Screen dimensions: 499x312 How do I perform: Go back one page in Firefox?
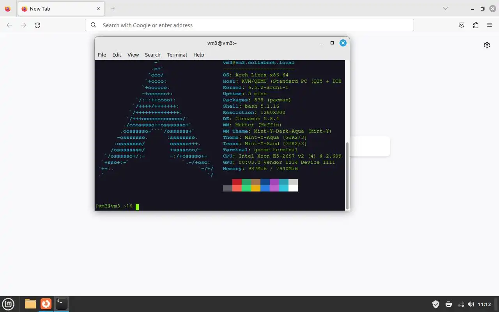coord(9,25)
